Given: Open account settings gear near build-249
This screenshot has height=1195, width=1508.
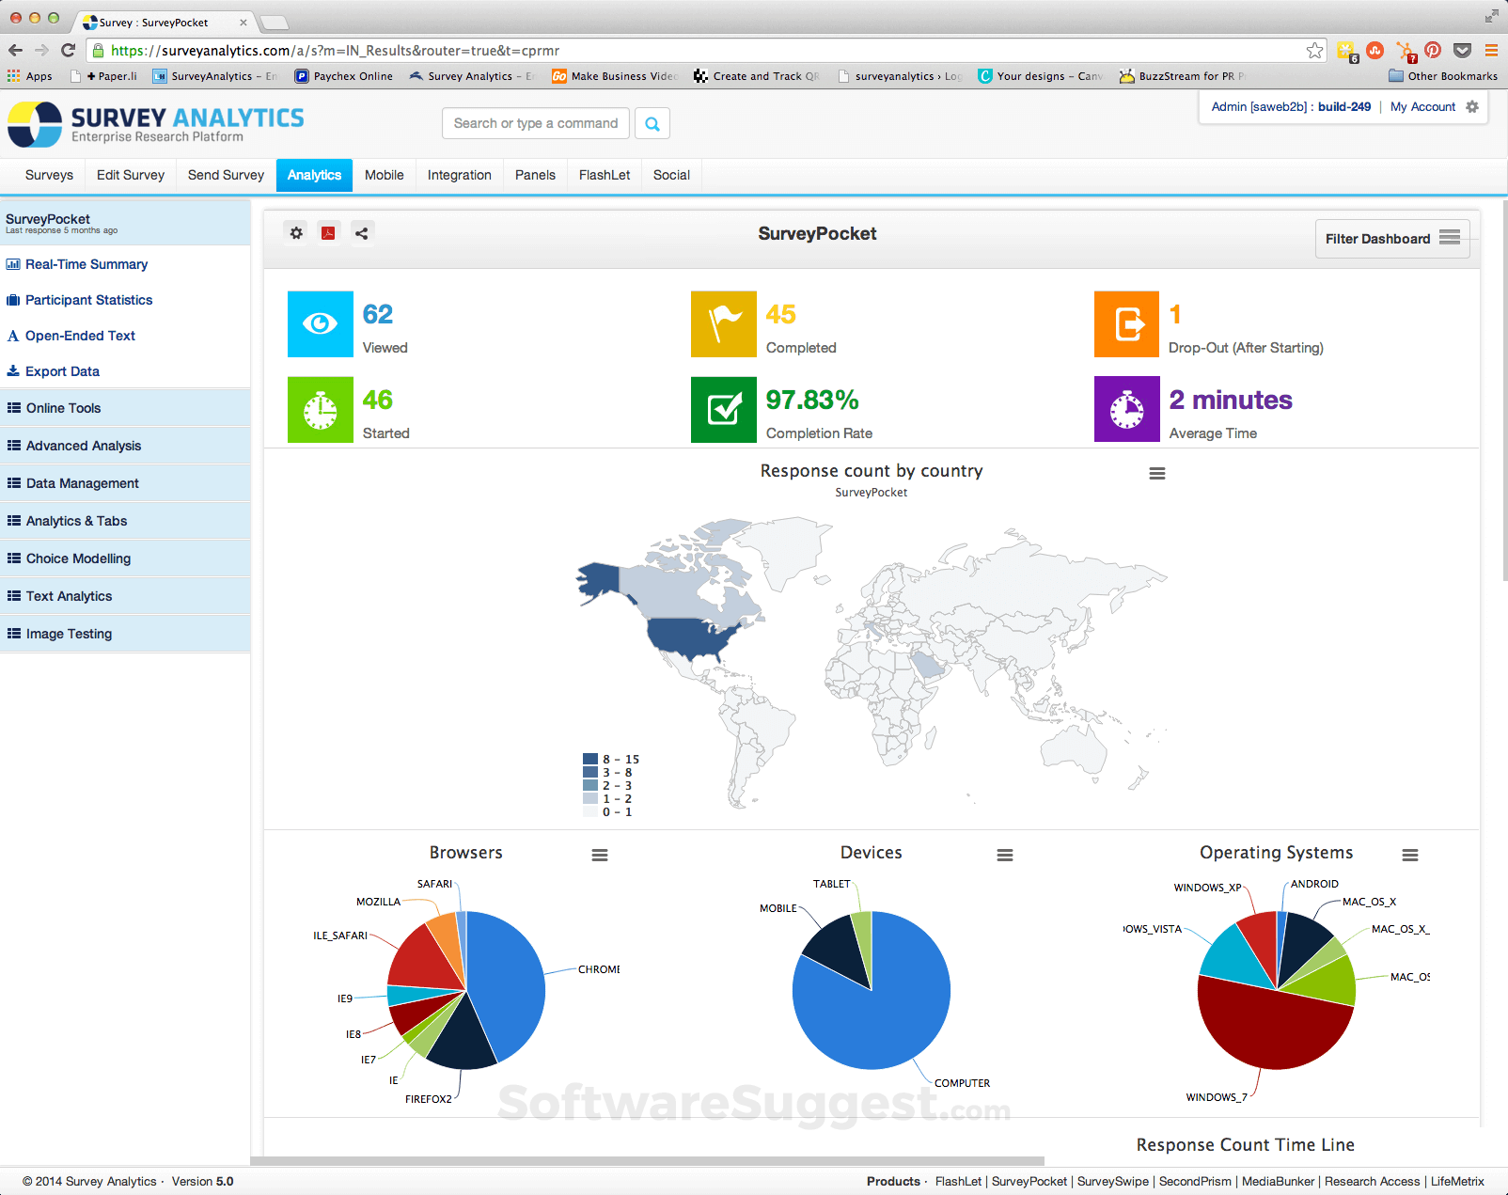Looking at the screenshot, I should (1472, 106).
